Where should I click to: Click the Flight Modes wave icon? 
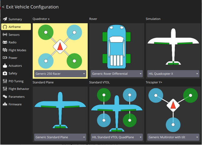click(x=5, y=50)
